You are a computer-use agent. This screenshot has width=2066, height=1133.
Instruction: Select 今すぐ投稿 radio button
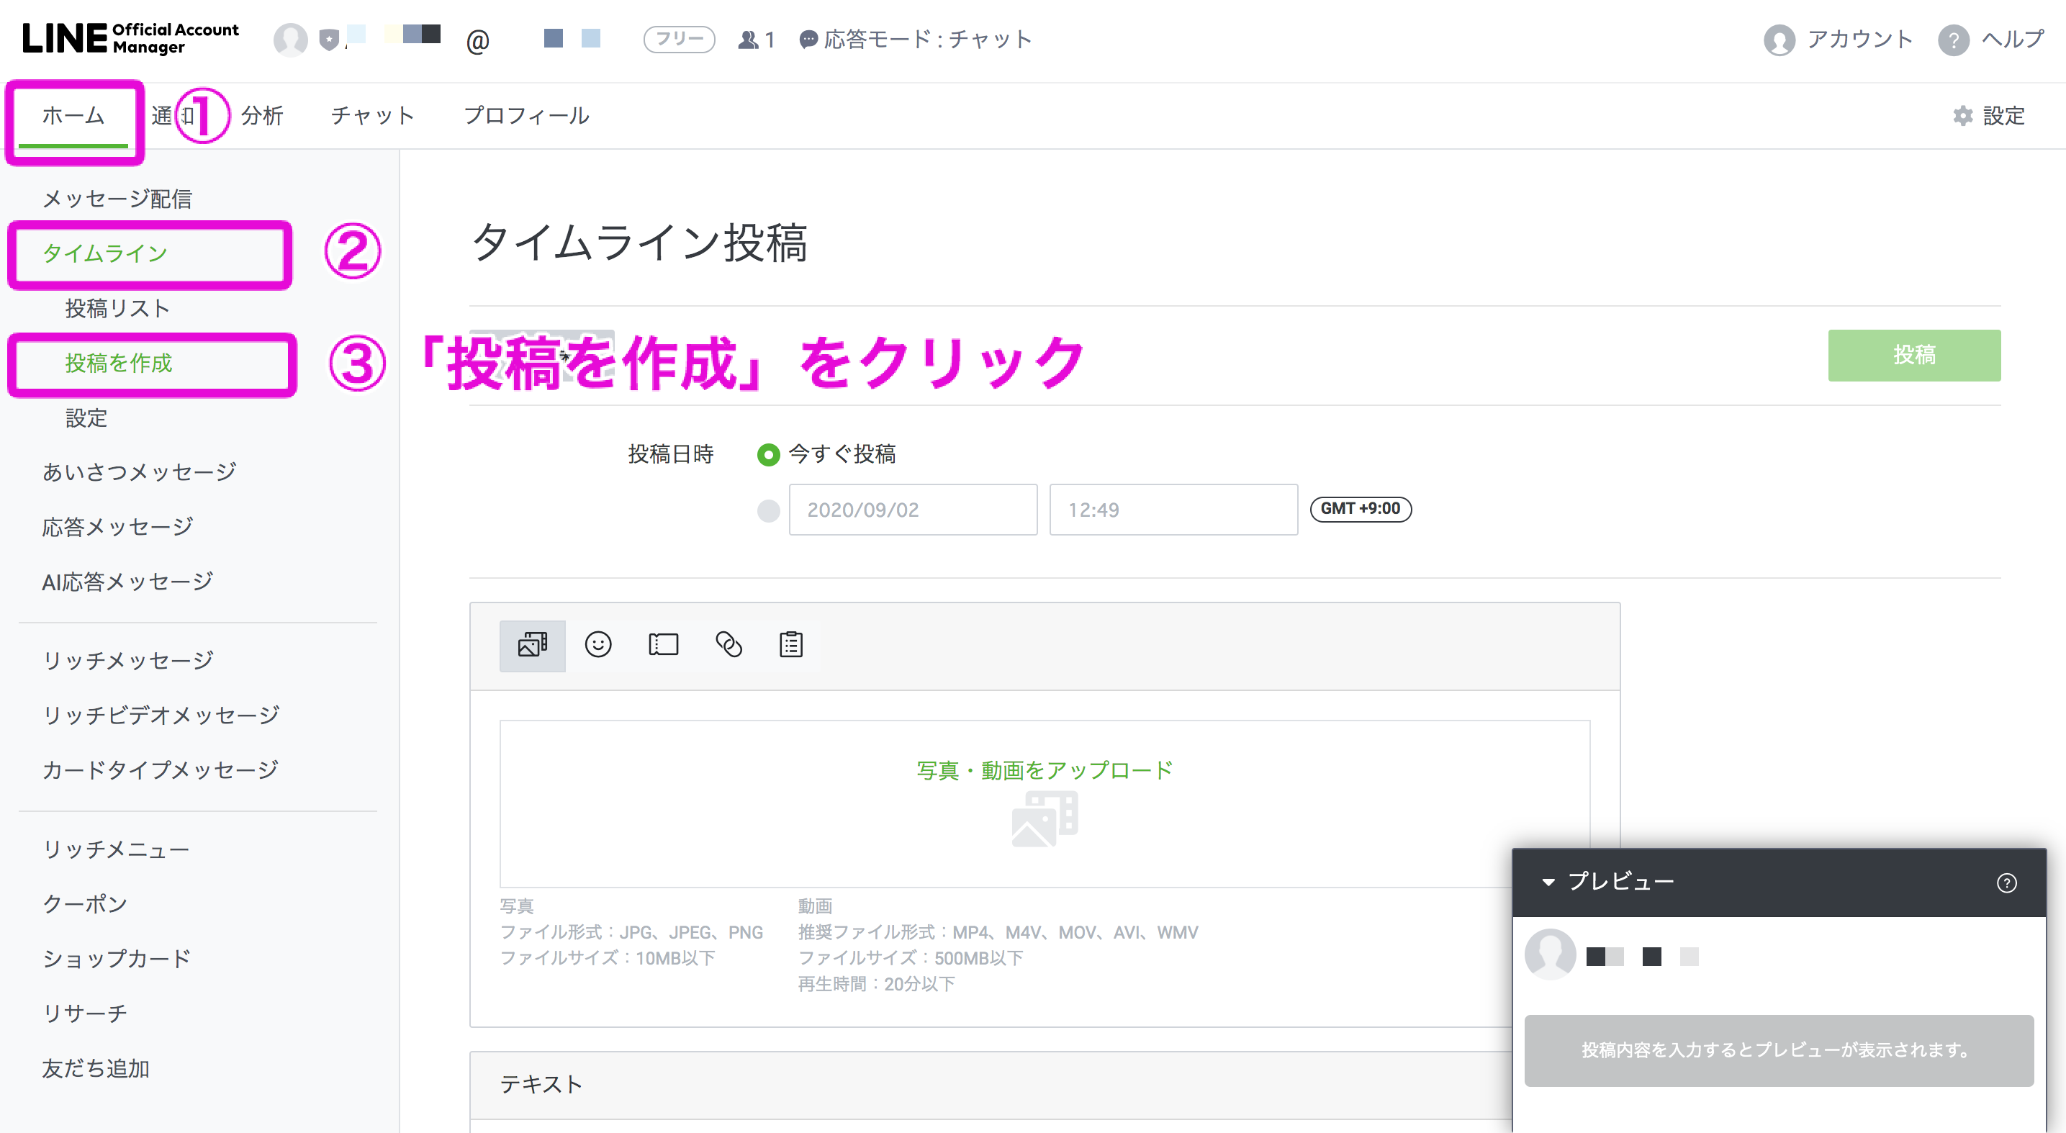pos(768,455)
